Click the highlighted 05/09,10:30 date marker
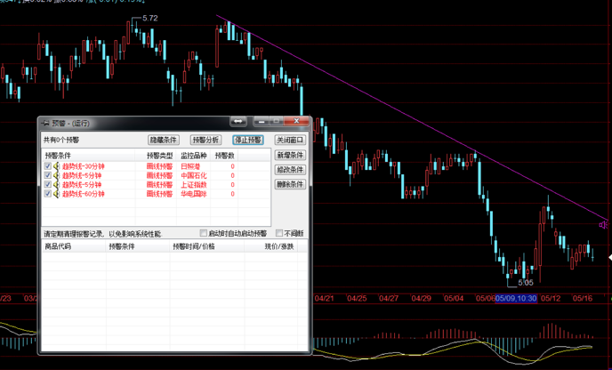The image size is (612, 370). (x=516, y=299)
